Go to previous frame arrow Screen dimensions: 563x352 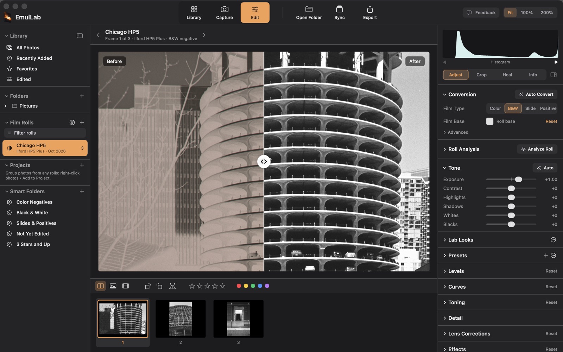pos(98,35)
